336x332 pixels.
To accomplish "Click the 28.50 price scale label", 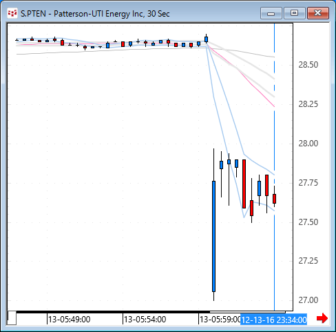I will [x=308, y=65].
